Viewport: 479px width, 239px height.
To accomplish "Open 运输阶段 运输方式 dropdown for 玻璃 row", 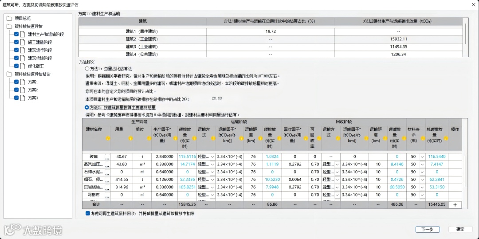I will point(212,157).
